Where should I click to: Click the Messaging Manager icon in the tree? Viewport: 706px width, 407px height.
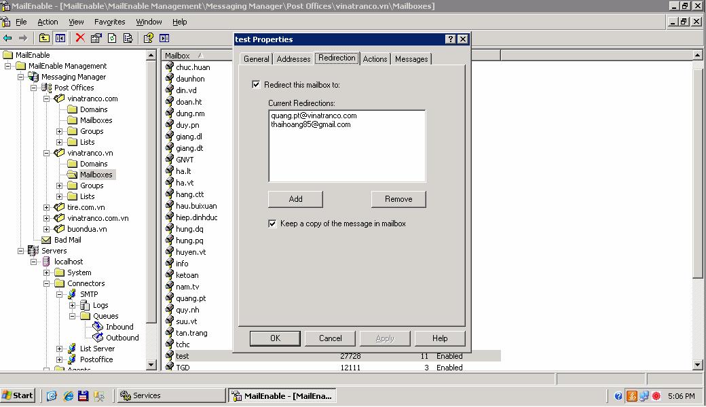(x=33, y=77)
